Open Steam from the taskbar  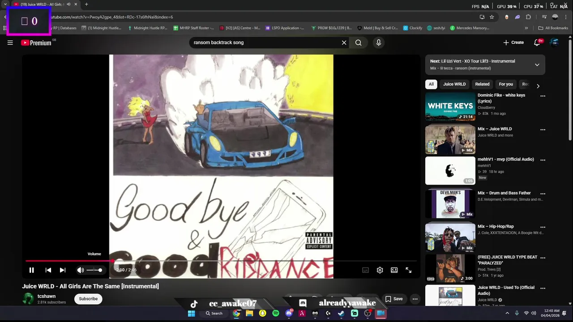tap(341, 313)
